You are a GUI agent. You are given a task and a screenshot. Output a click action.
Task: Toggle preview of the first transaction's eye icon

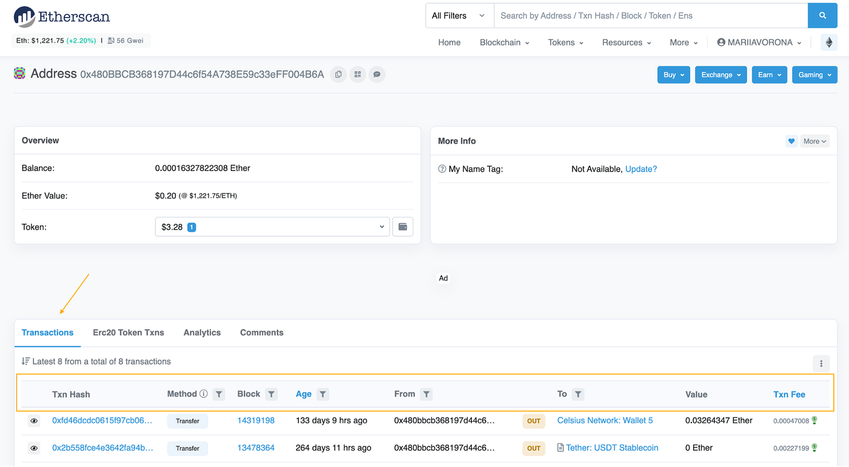(34, 420)
